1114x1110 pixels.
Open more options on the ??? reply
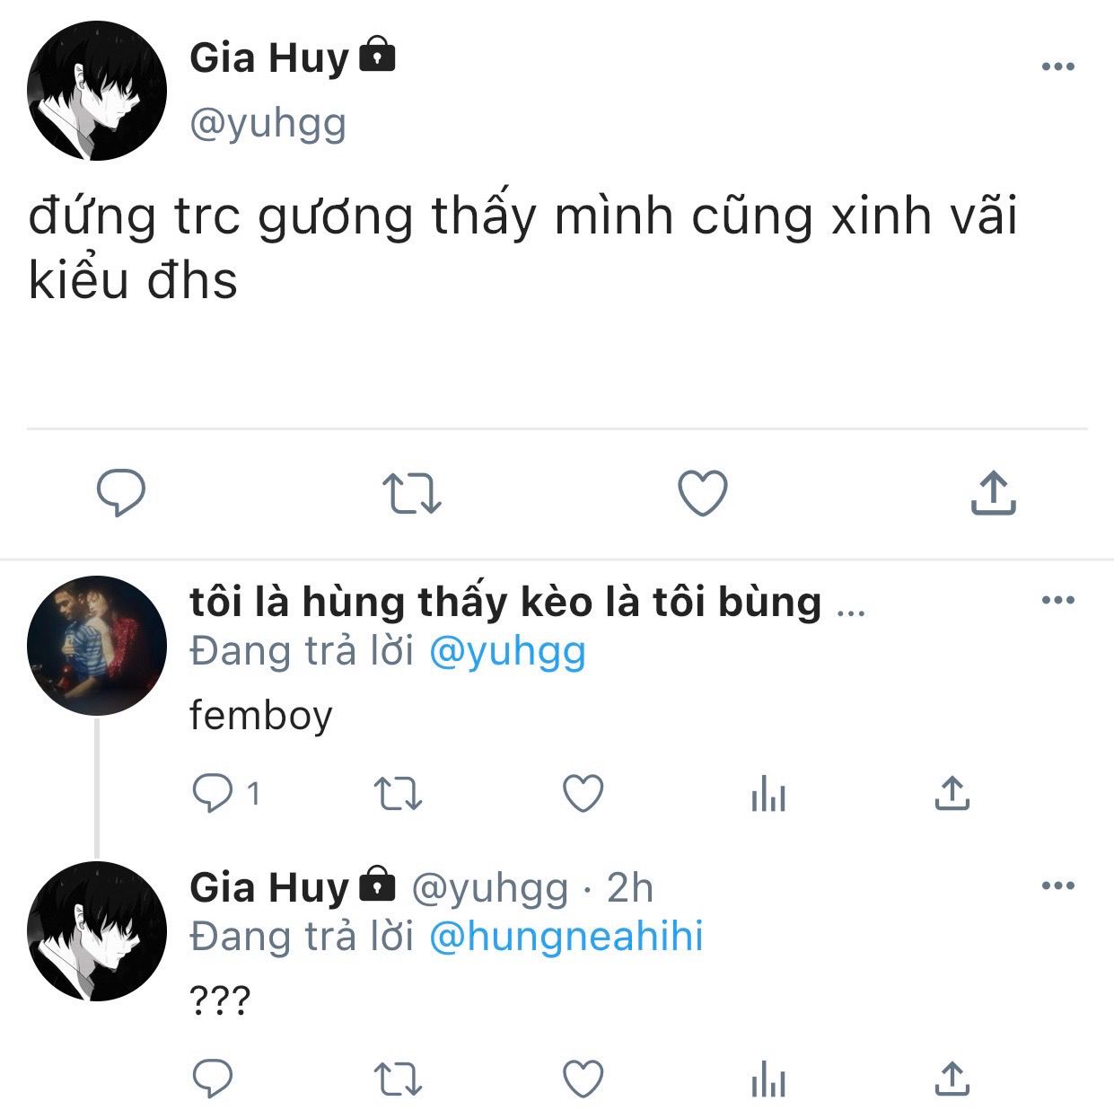[x=1057, y=885]
